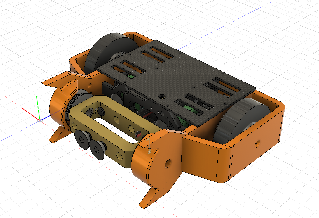Click the right black bolt on weapon
The image size is (319, 218).
[x=97, y=147]
